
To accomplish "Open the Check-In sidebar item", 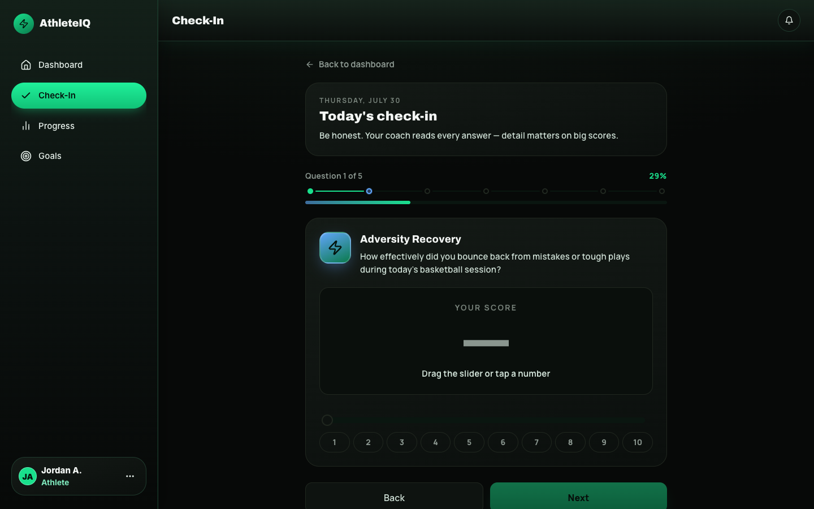I will (79, 96).
